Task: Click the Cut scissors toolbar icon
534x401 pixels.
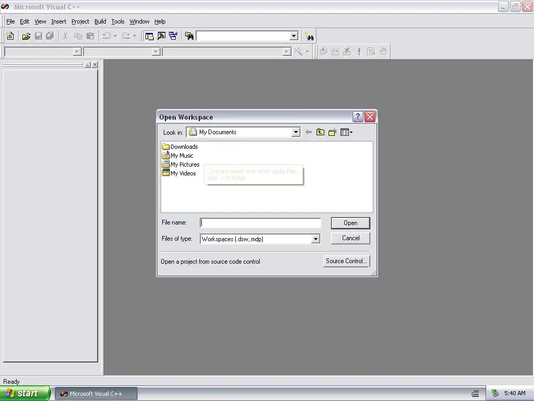Action: point(65,36)
